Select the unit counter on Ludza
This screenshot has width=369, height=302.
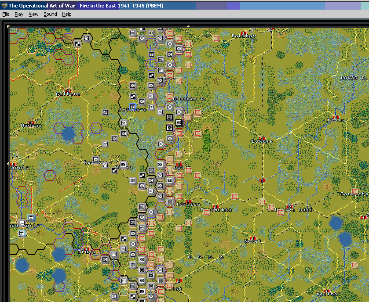[x=124, y=165]
